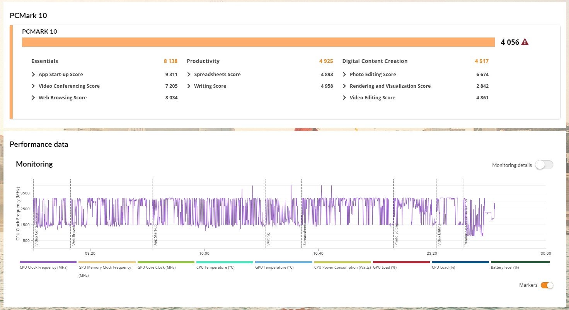Toggle CPU Clock Frequency legend series
Screen dimensions: 569x310
[x=48, y=265]
